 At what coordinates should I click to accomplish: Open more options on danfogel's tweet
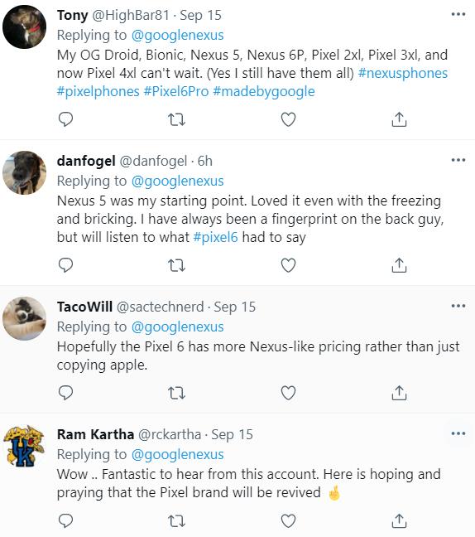(x=458, y=160)
